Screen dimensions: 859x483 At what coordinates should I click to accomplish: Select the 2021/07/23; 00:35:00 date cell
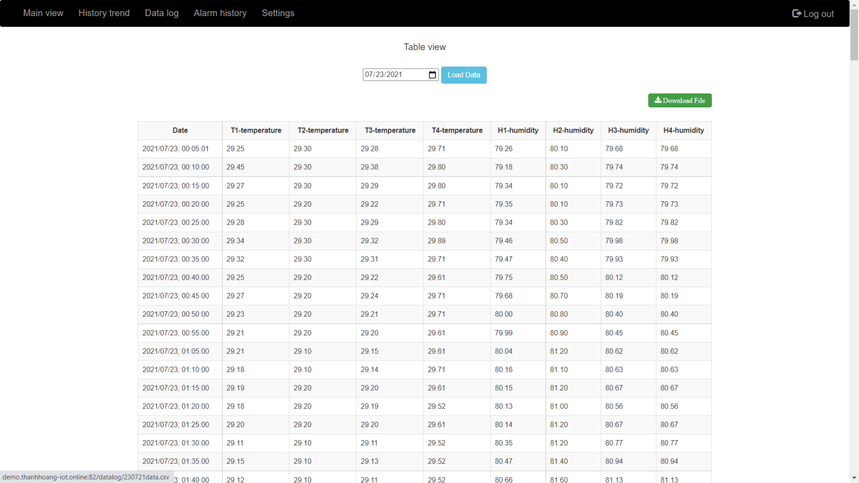coord(180,259)
